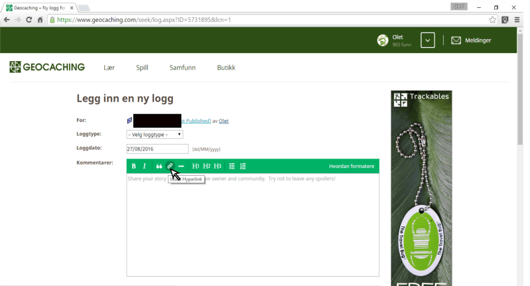
Task: Open the Butikk menu
Action: [x=226, y=68]
